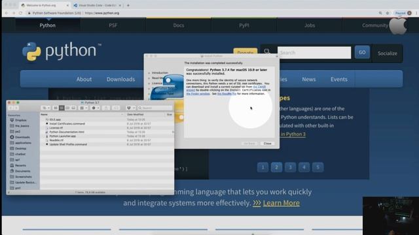
Task: Go to slide 2 in the carousel
Action: tap(276, 167)
